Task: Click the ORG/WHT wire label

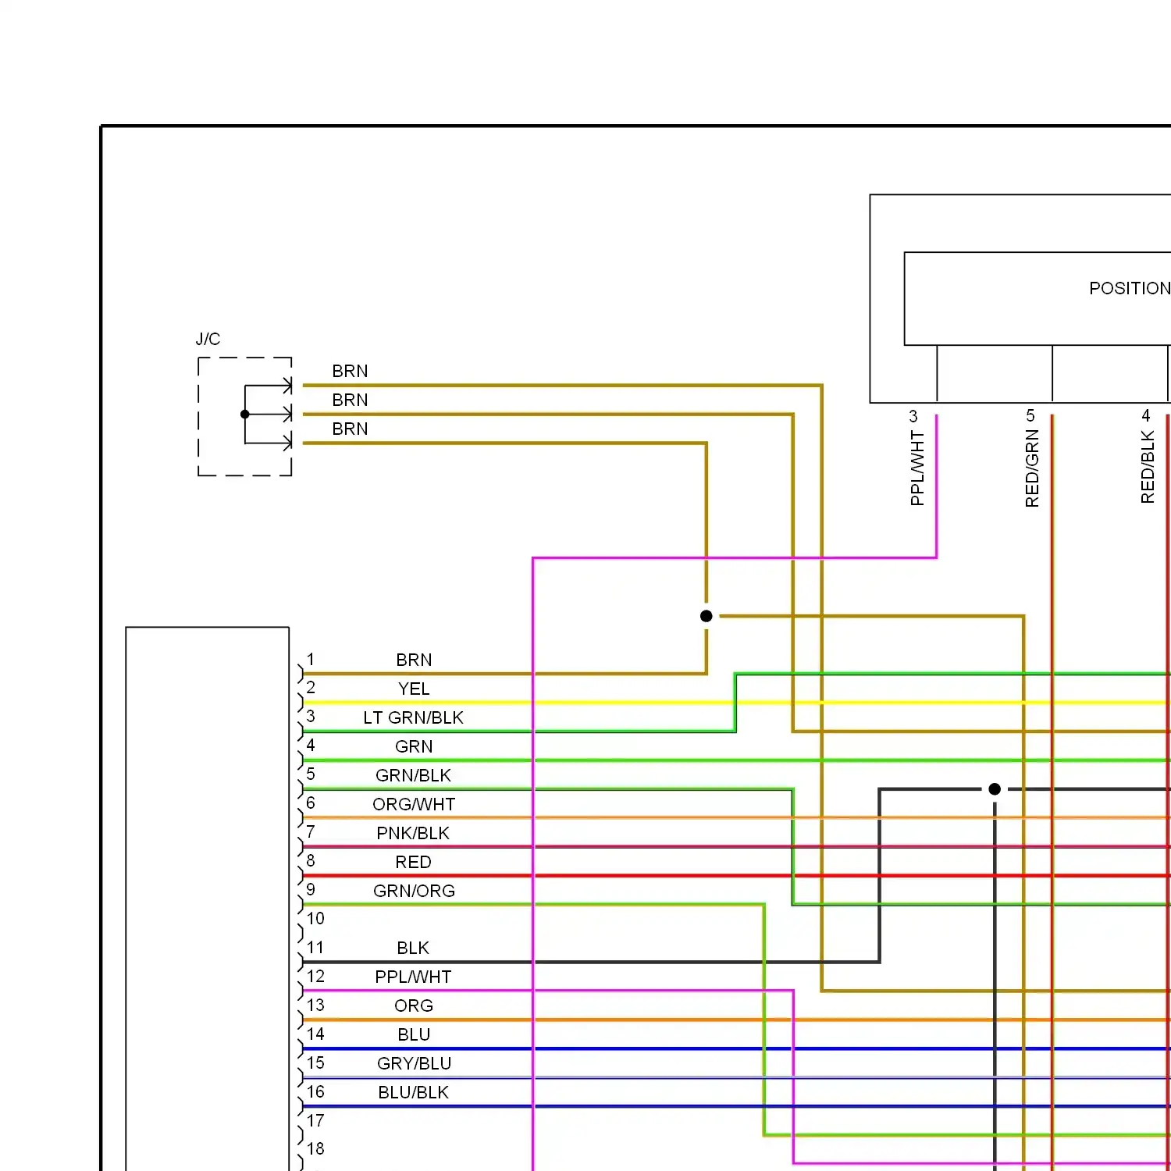Action: click(414, 804)
